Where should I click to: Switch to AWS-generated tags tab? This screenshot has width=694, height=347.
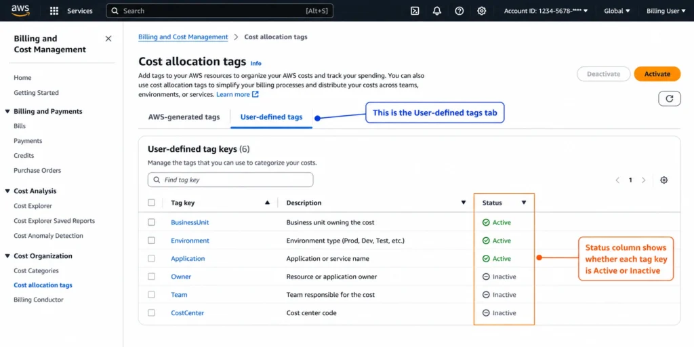click(184, 117)
